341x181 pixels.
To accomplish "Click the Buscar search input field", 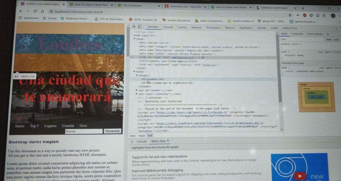I will tap(83, 131).
